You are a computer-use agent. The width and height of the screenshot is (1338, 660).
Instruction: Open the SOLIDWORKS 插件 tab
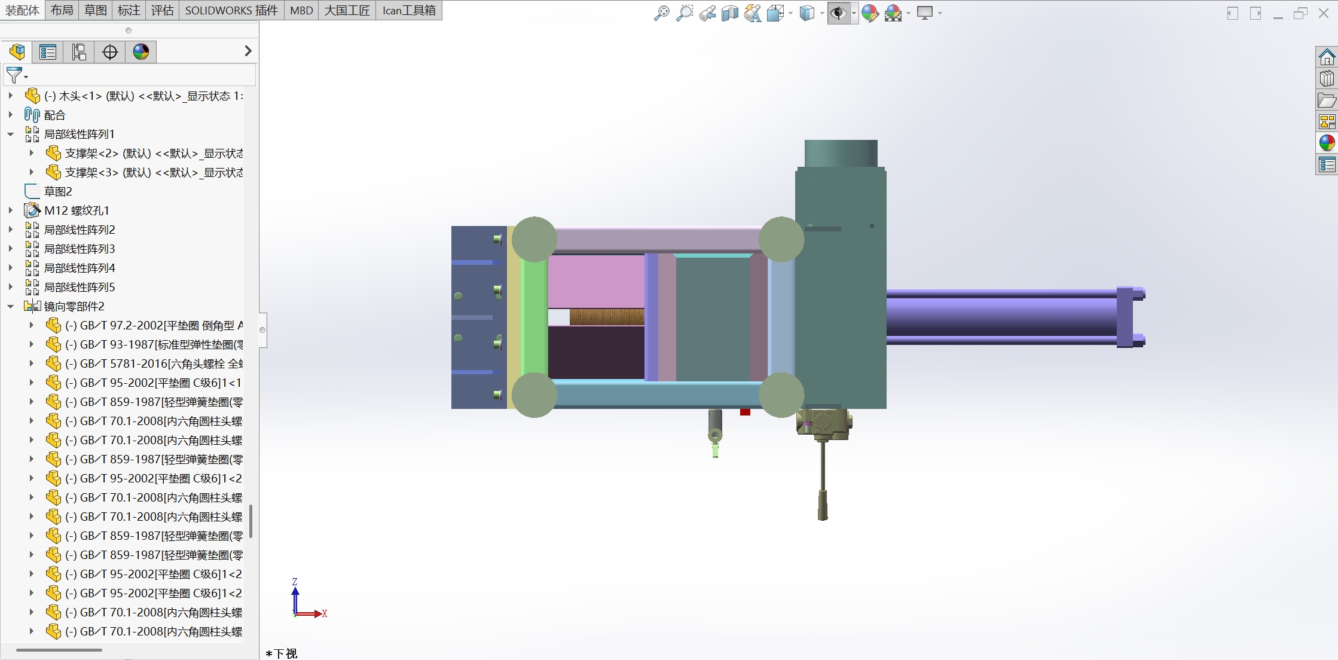click(x=231, y=10)
